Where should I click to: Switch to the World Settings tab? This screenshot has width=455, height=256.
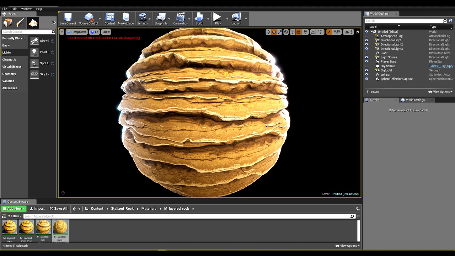click(x=415, y=100)
